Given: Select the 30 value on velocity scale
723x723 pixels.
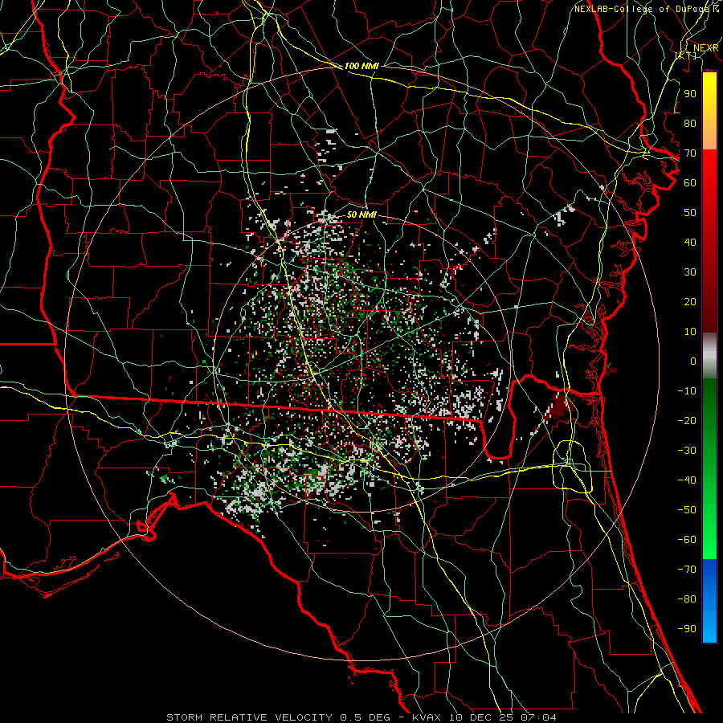Looking at the screenshot, I should [x=690, y=272].
